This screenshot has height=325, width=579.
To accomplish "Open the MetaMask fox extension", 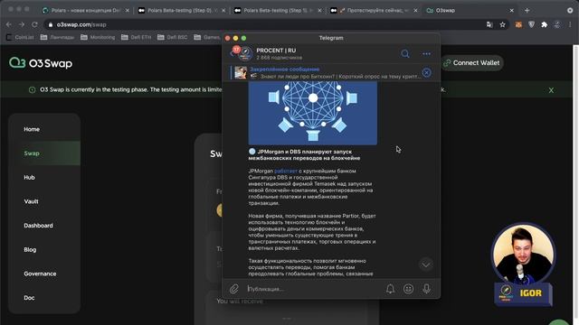I will pyautogui.click(x=518, y=24).
